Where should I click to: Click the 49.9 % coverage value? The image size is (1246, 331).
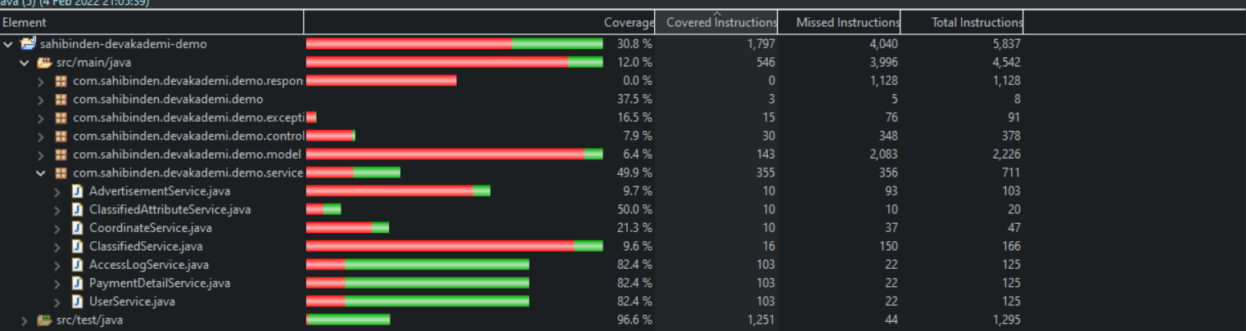click(x=634, y=173)
